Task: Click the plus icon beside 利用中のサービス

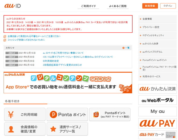Action: tap(140, 77)
